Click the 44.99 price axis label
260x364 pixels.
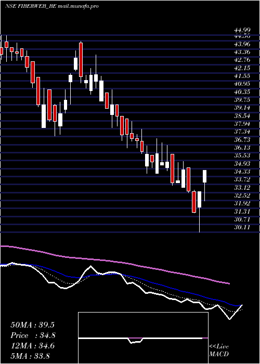pos(242,30)
